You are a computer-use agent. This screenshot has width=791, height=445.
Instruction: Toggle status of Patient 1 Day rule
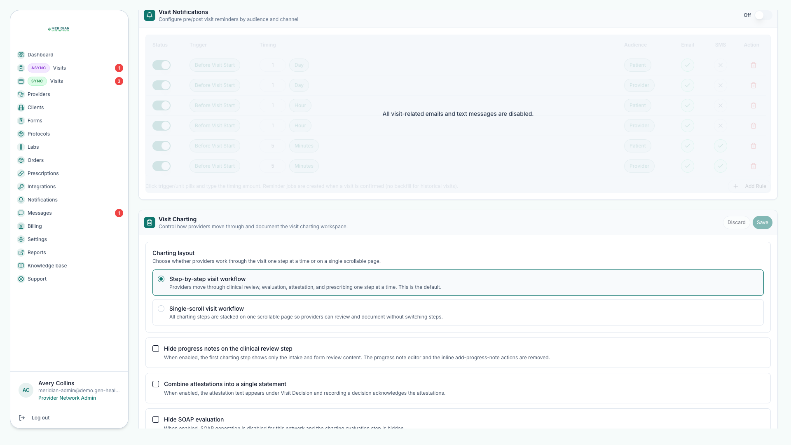tap(161, 65)
